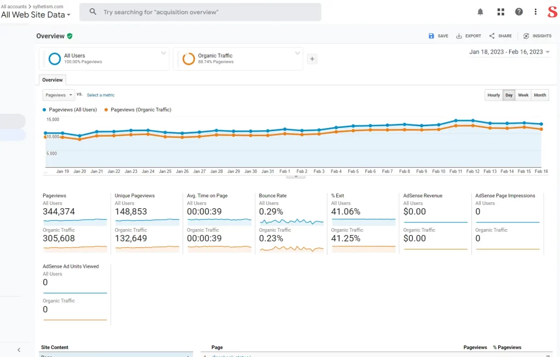Screen dimensions: 560x357
Task: Click the Jan 19 date label on axis
Action: click(62, 171)
